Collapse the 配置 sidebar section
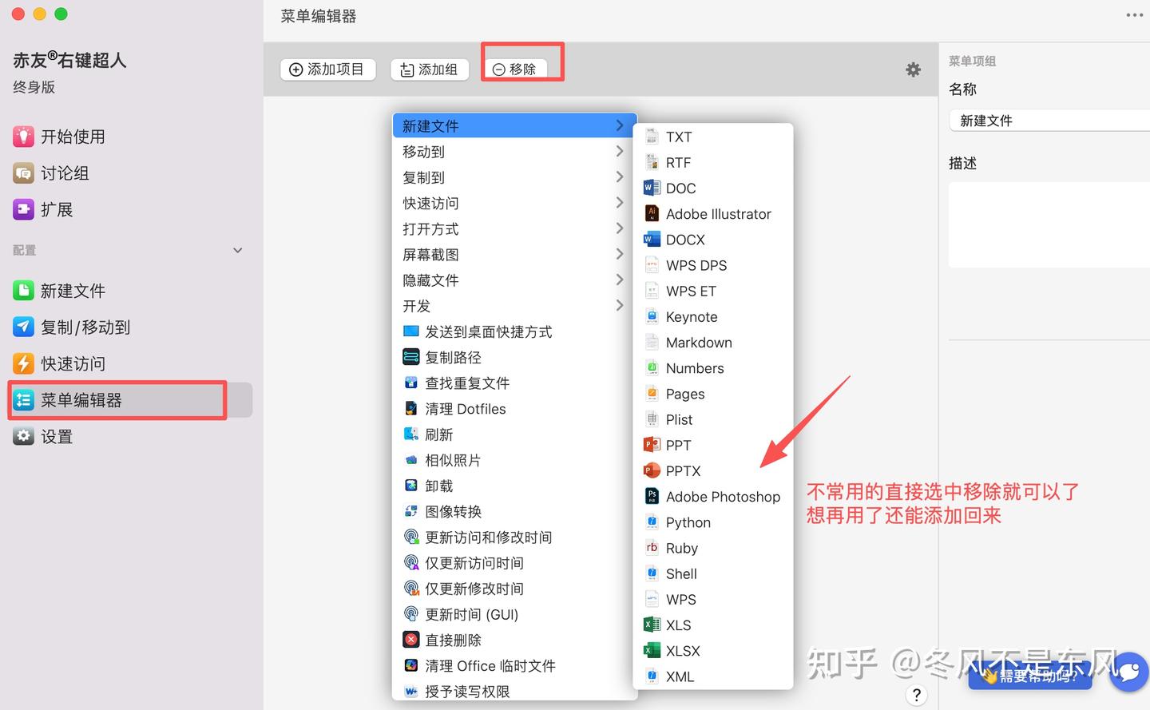 pos(237,251)
